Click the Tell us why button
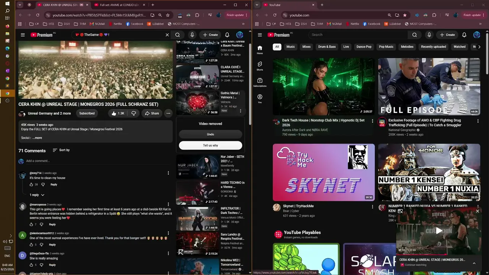Viewport: 489px width, 275px height. (210, 146)
